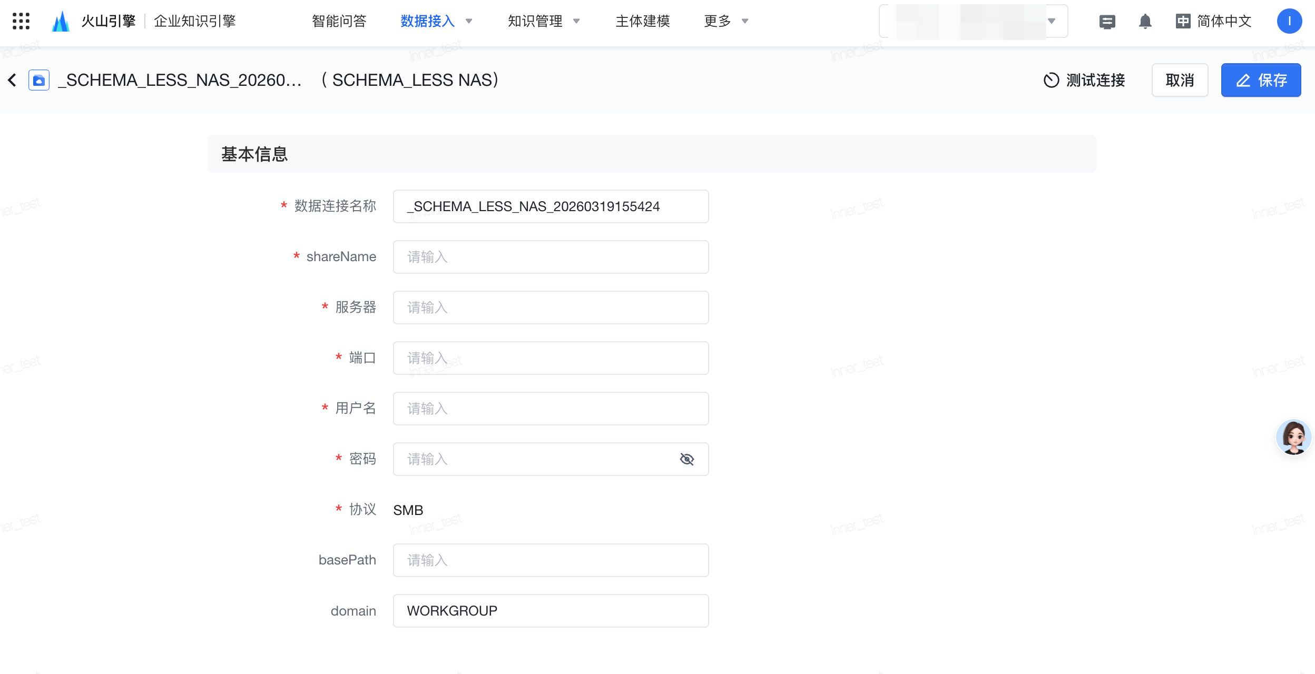
Task: Click the user avatar icon
Action: 1289,21
